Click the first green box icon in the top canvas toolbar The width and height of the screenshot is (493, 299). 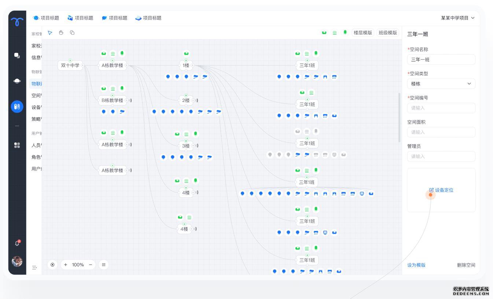click(324, 33)
